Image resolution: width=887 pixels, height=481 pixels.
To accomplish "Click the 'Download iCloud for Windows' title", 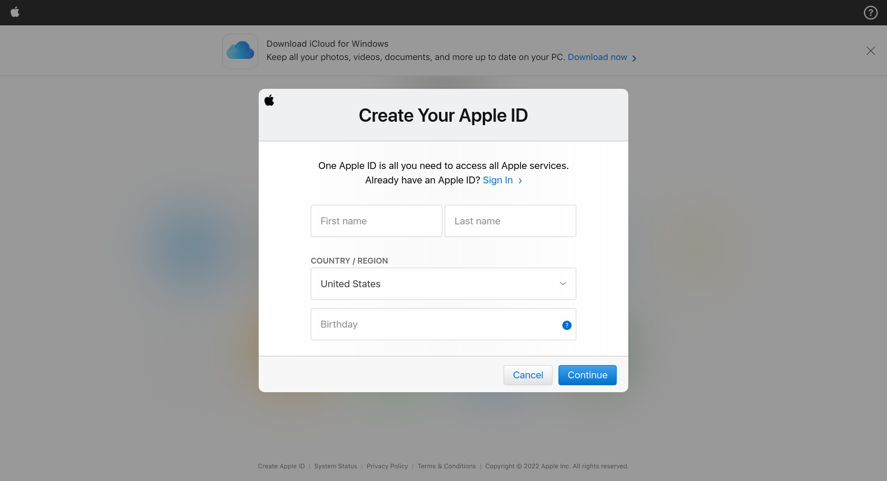I will [x=327, y=44].
